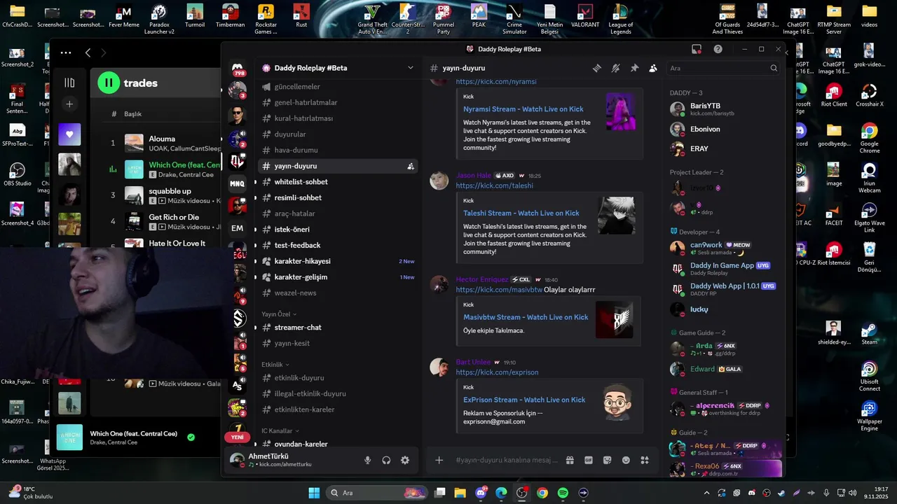
Task: Click the YENİ unread pill in server list
Action: tap(238, 437)
